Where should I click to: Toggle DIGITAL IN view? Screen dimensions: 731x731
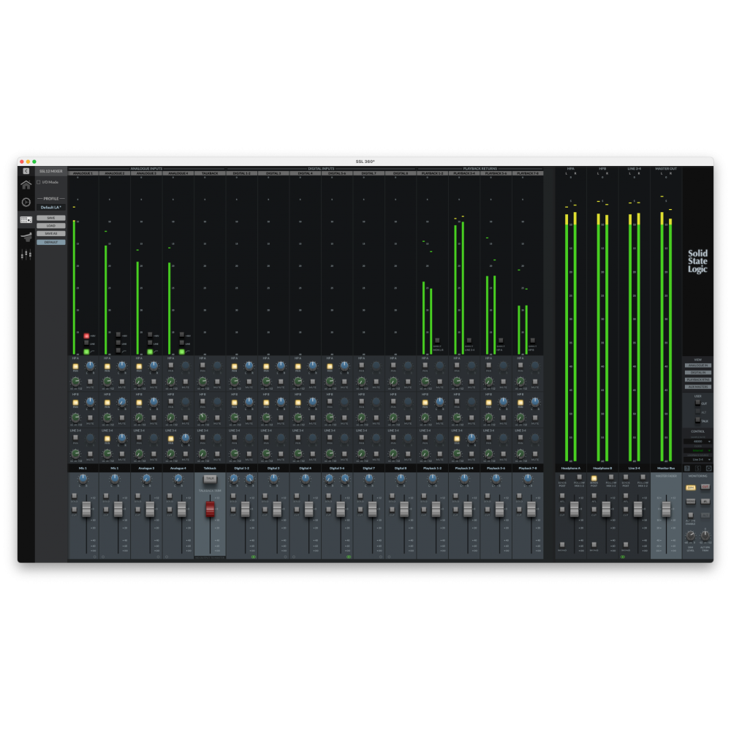tap(698, 373)
